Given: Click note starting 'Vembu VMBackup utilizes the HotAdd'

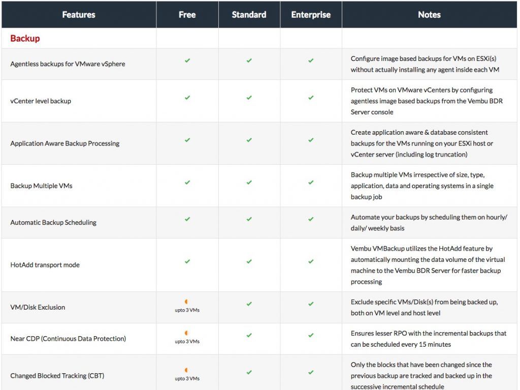Looking at the screenshot, I should click(428, 265).
